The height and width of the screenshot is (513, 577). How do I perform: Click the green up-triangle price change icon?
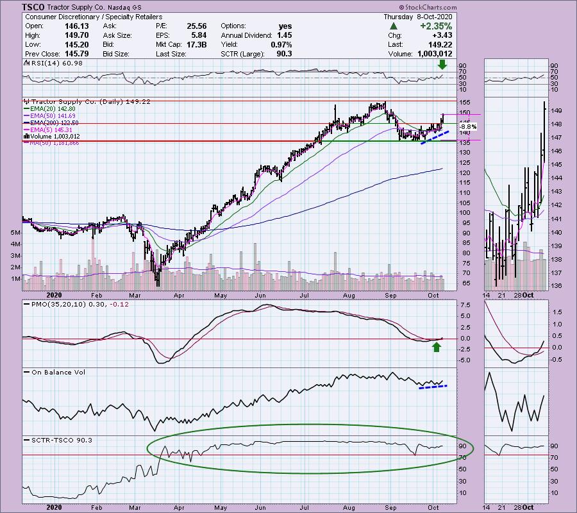click(x=394, y=26)
